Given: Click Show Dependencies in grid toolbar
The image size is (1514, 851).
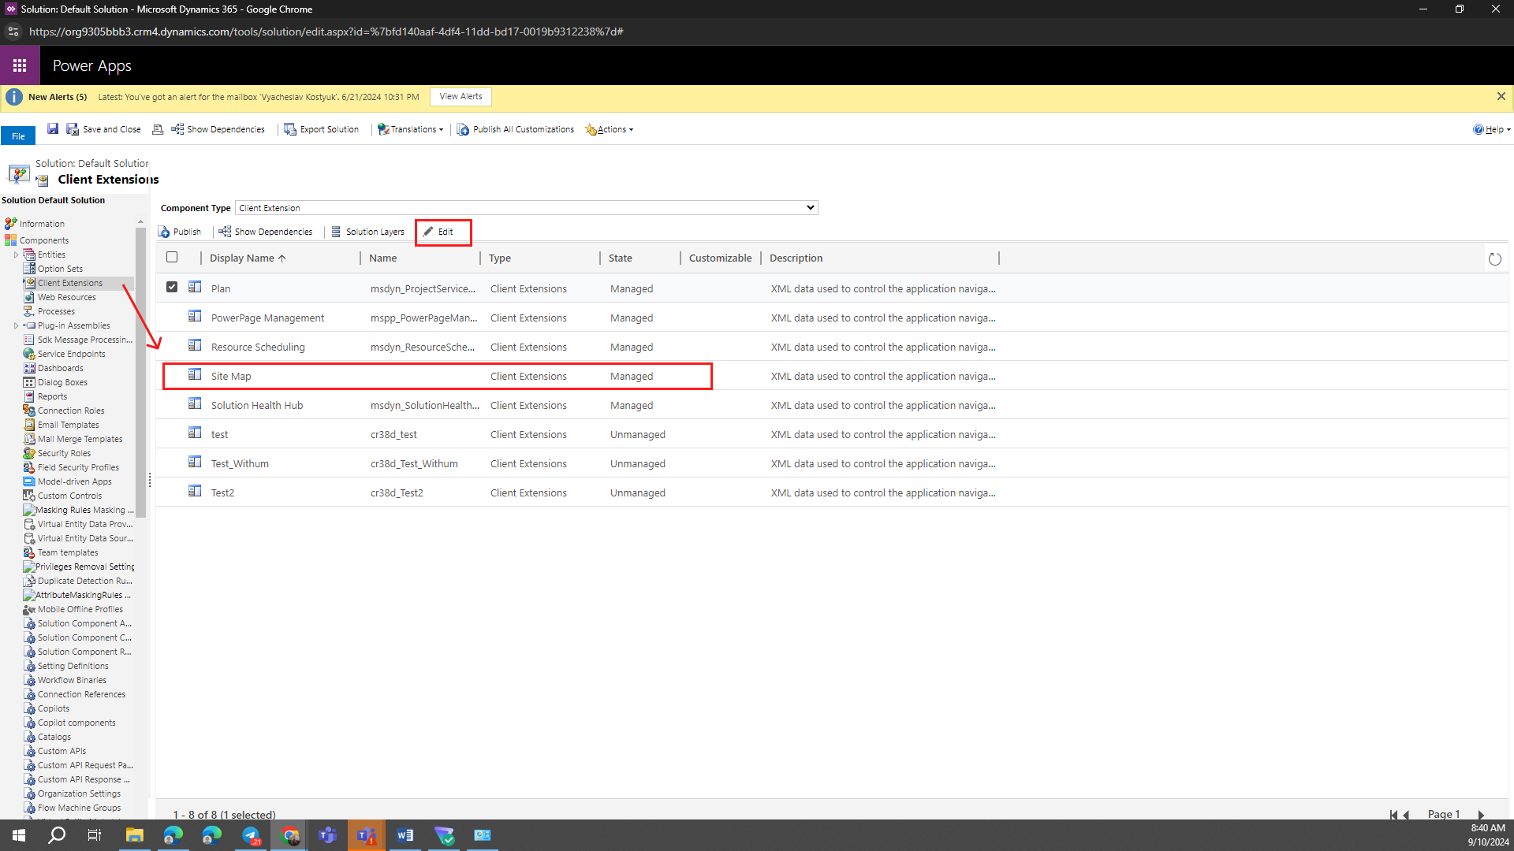Looking at the screenshot, I should tap(265, 232).
